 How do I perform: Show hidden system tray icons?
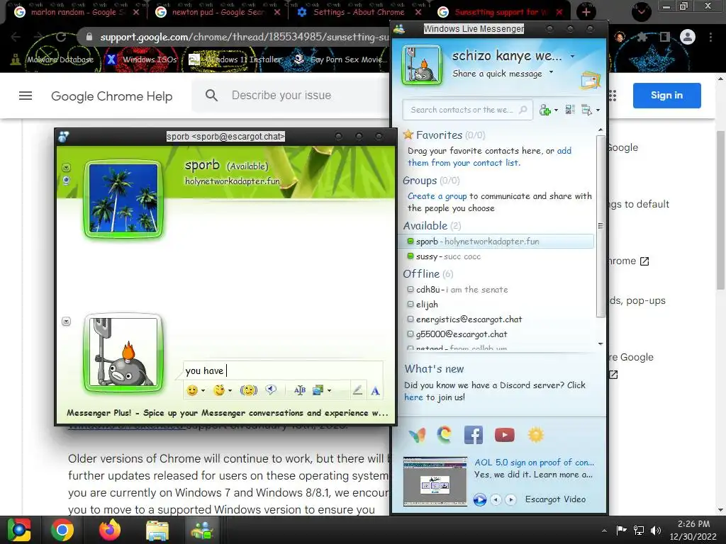[604, 531]
